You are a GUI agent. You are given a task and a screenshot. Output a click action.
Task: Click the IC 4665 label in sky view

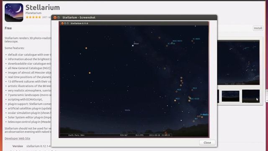point(196,39)
